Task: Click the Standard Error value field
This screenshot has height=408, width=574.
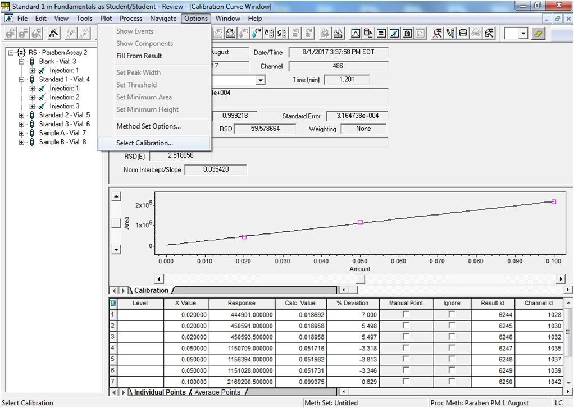Action: point(357,116)
